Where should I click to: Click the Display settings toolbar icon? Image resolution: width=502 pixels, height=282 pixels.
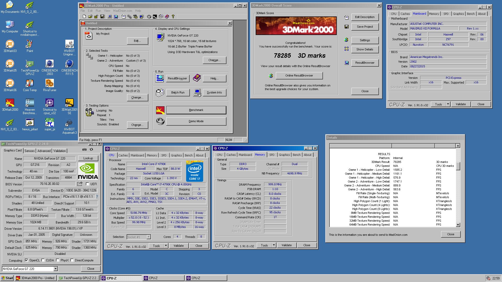click(x=141, y=16)
